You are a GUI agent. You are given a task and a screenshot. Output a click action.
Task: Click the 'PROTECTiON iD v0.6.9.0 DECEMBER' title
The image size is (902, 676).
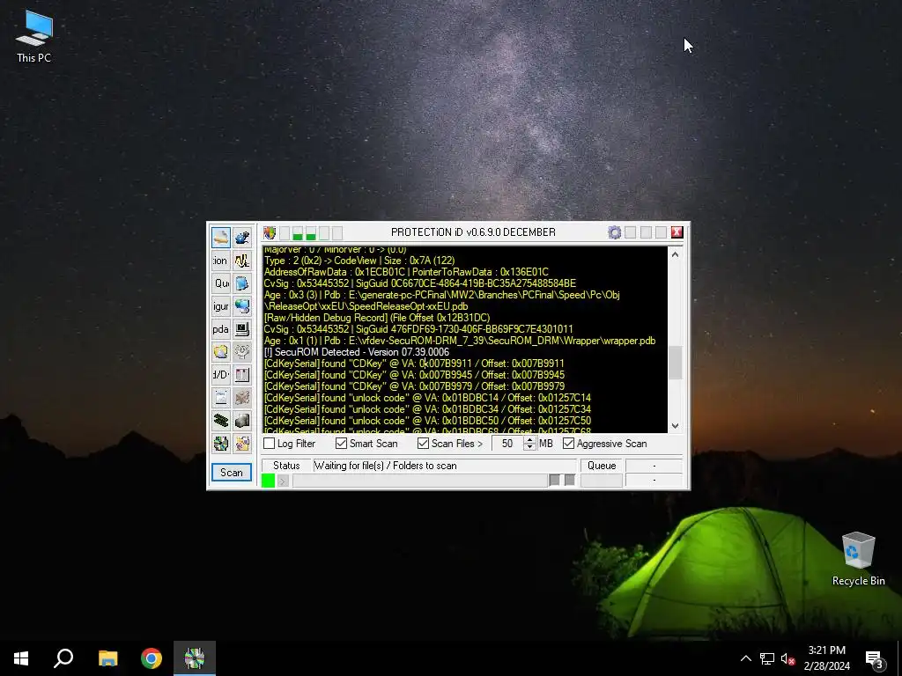click(473, 232)
